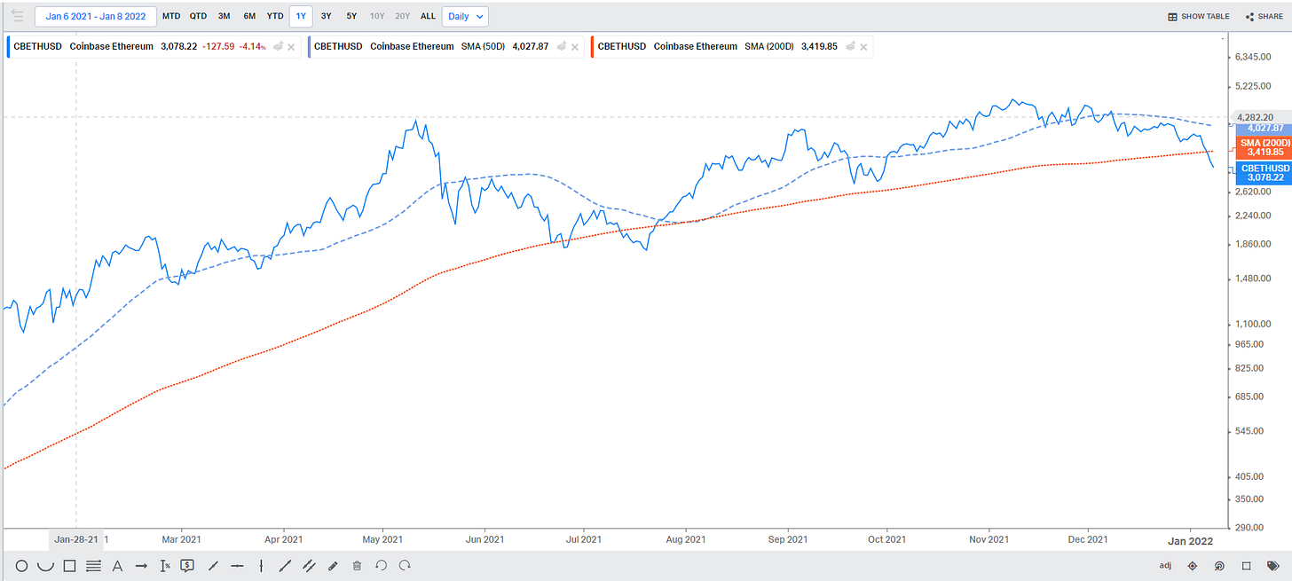Select the dollar callout comment tool
The height and width of the screenshot is (581, 1292).
[187, 565]
